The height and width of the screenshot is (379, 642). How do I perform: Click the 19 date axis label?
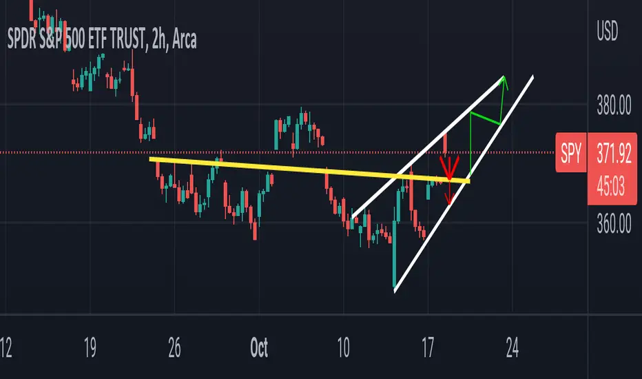click(x=90, y=348)
